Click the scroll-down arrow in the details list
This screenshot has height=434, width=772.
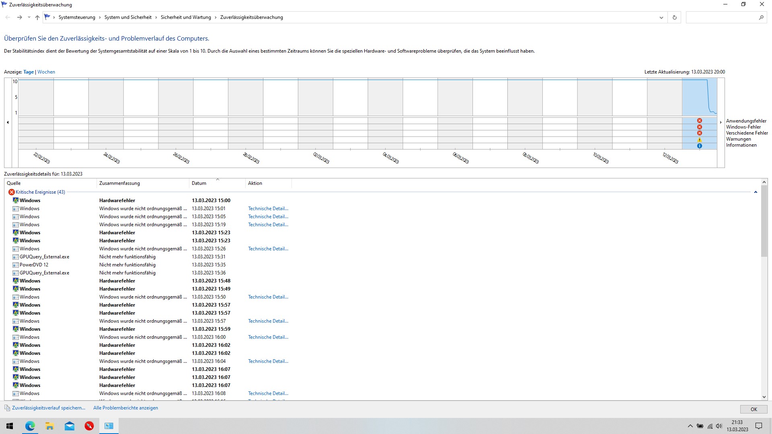point(764,397)
